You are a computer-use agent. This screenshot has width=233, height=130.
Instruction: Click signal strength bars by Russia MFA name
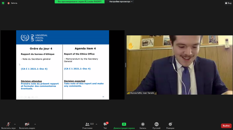pyautogui.click(x=128, y=93)
